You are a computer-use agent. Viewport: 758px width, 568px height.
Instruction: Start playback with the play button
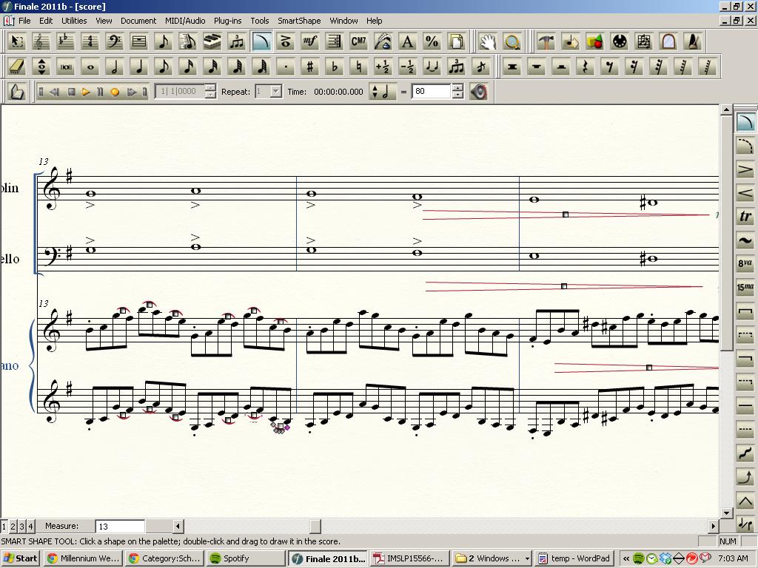86,92
